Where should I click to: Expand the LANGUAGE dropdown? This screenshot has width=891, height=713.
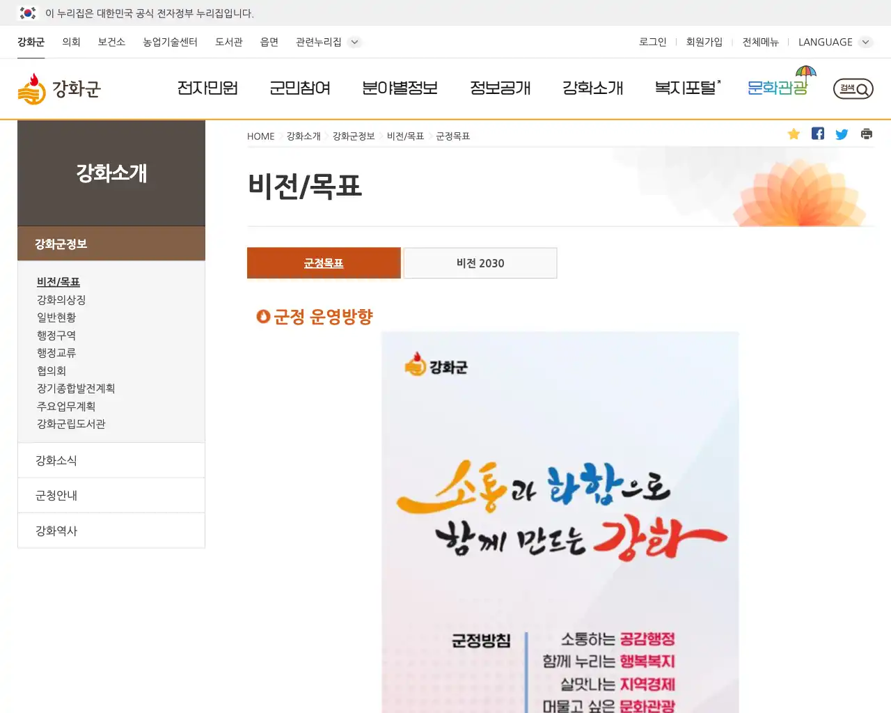[834, 42]
